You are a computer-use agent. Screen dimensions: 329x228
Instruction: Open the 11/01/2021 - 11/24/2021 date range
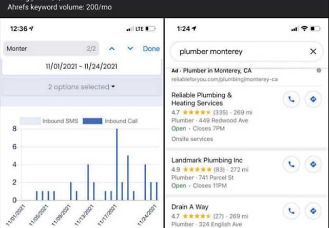click(82, 67)
